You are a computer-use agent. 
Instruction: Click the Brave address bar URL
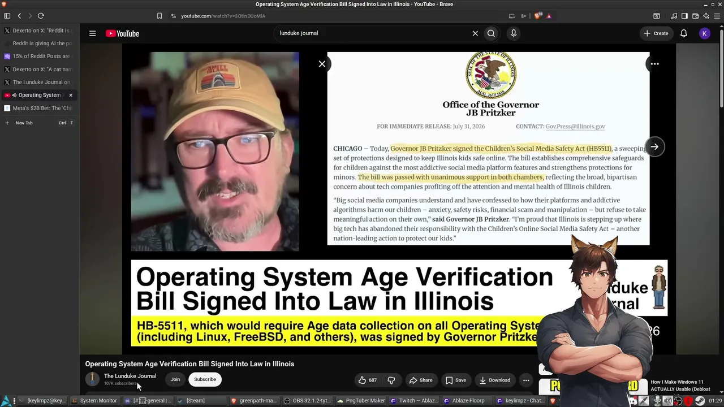click(x=223, y=16)
